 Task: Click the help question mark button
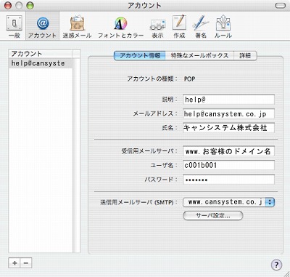tap(276, 265)
